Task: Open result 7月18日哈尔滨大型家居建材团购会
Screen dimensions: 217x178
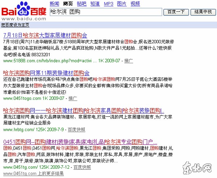Action: point(45,35)
